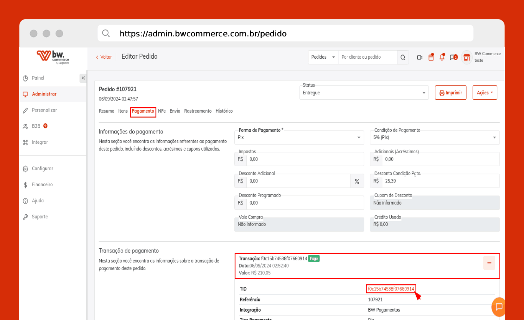Click the 'Pedido #107921' heading
This screenshot has width=524, height=320.
click(x=118, y=89)
